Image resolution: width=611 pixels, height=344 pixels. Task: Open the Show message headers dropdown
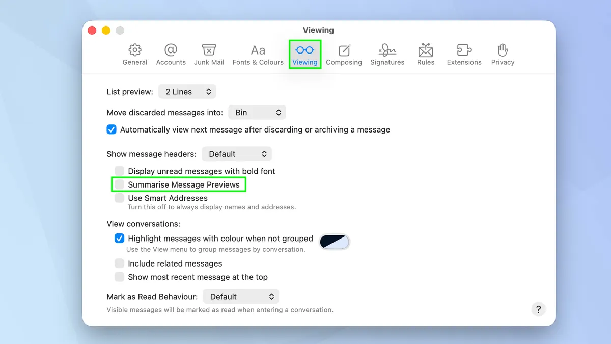pos(236,153)
